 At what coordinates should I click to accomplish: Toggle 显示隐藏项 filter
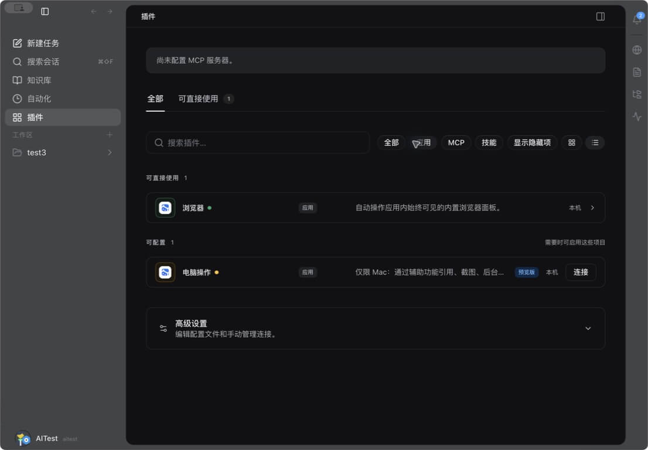coord(532,142)
